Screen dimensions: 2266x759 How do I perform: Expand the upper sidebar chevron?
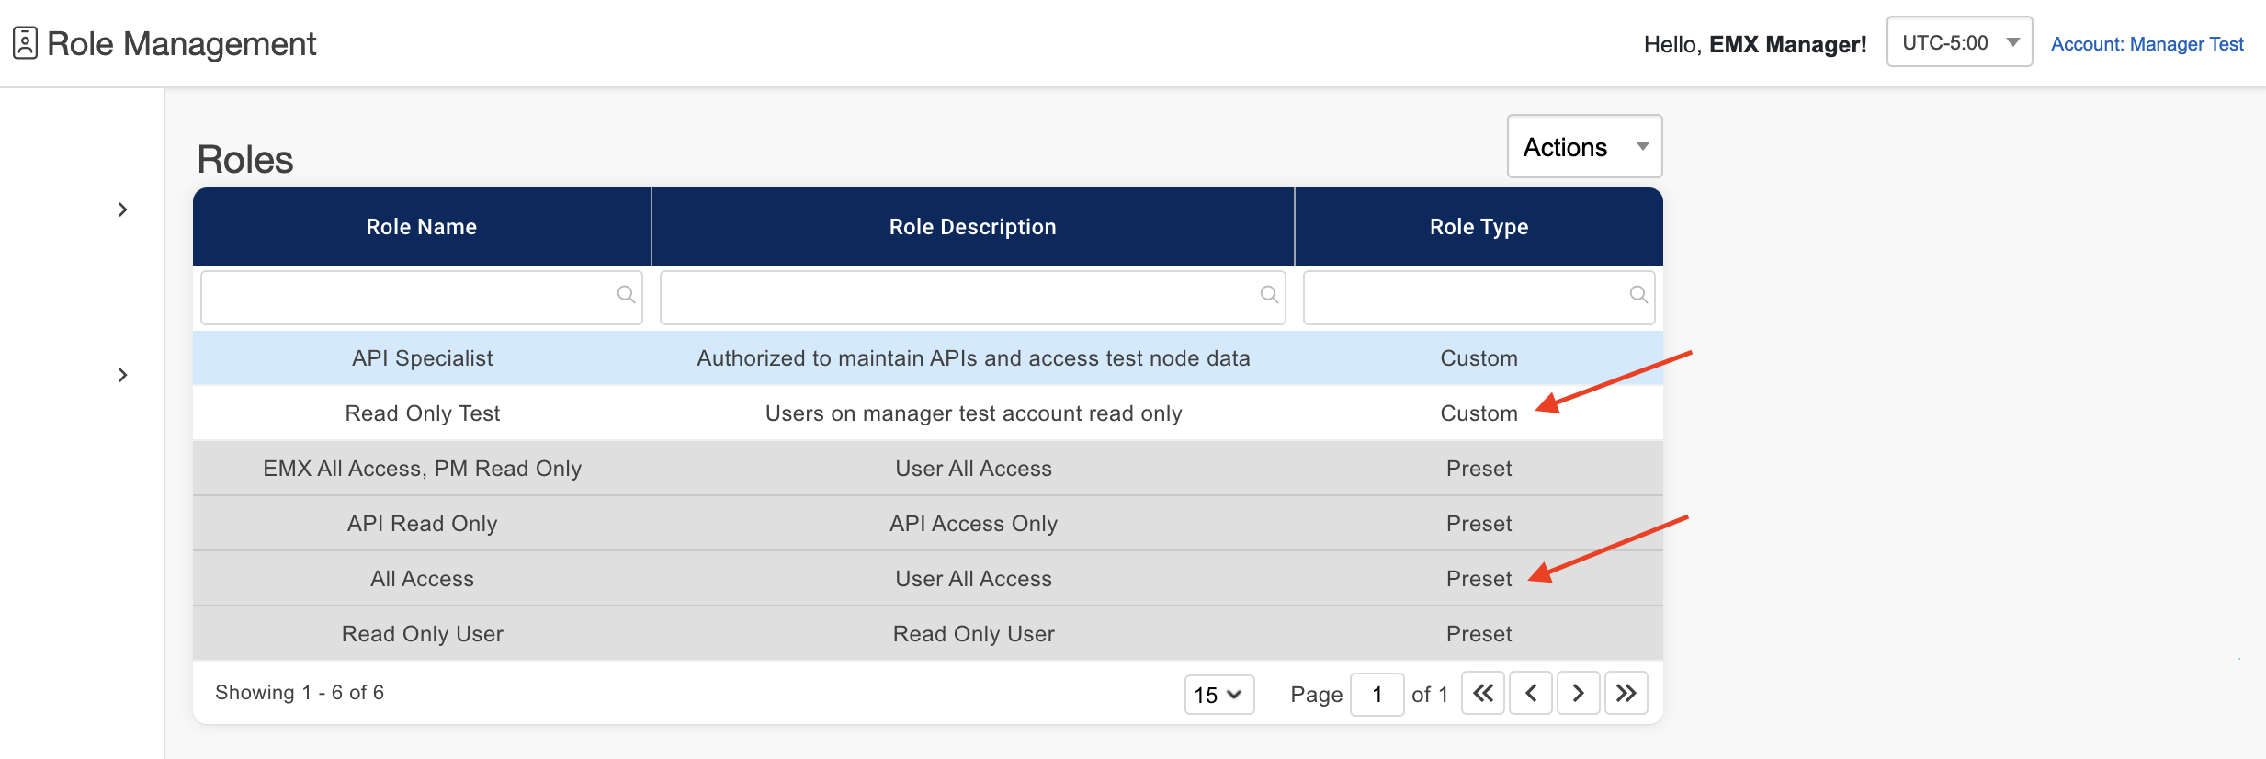(122, 210)
